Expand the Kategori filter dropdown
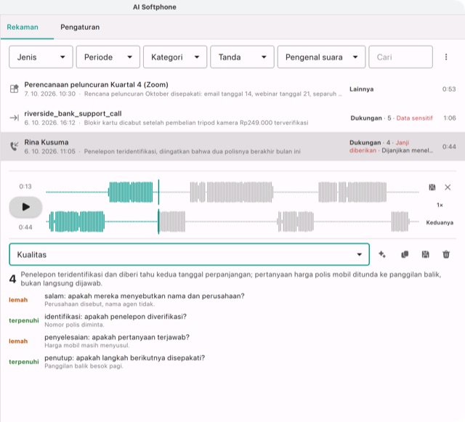 (175, 57)
